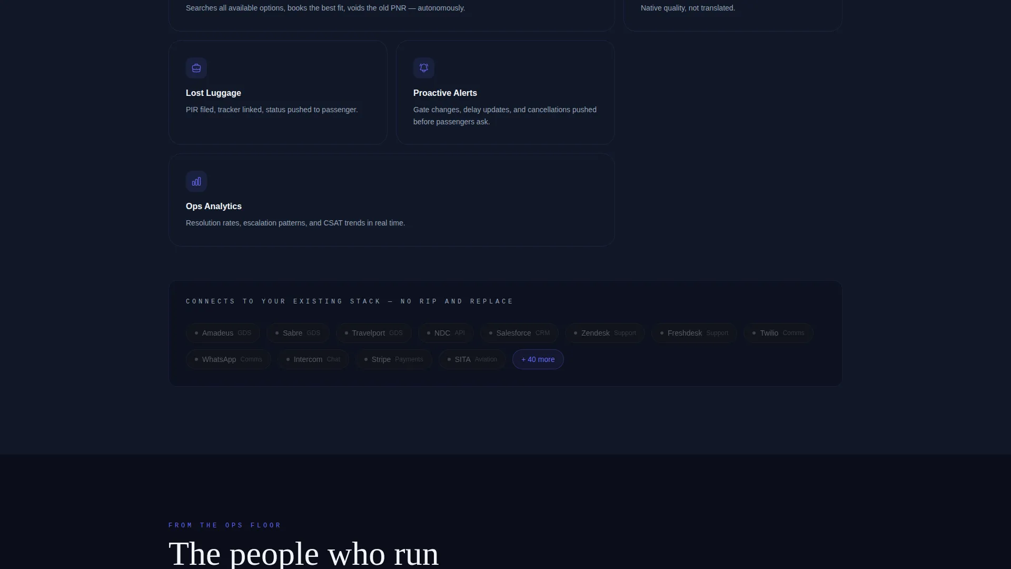Click the Native quality, not translated text
This screenshot has height=569, width=1011.
[688, 8]
